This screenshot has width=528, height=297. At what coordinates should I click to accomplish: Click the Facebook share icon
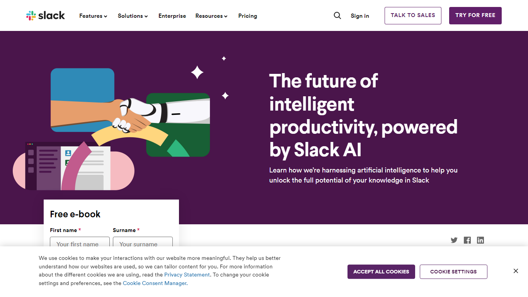pos(467,240)
